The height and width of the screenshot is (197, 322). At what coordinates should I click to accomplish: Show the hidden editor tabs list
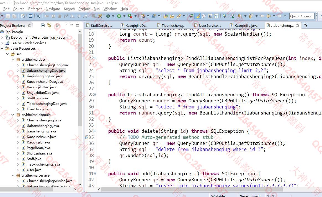tap(305, 25)
